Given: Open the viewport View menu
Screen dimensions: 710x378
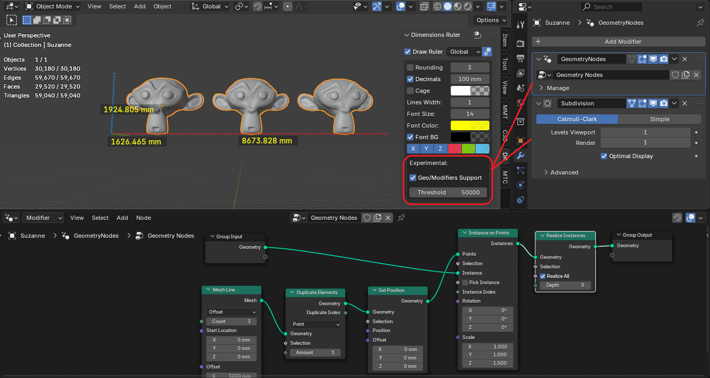Looking at the screenshot, I should [94, 6].
